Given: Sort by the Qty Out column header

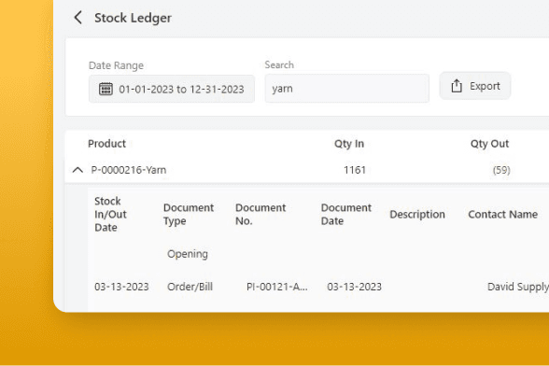Looking at the screenshot, I should [489, 144].
